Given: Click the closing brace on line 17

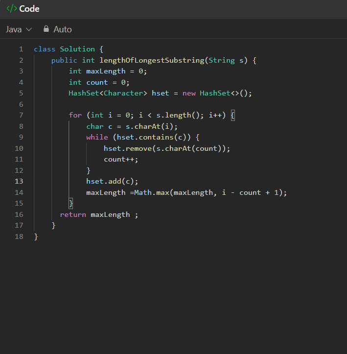Looking at the screenshot, I should pos(53,226).
